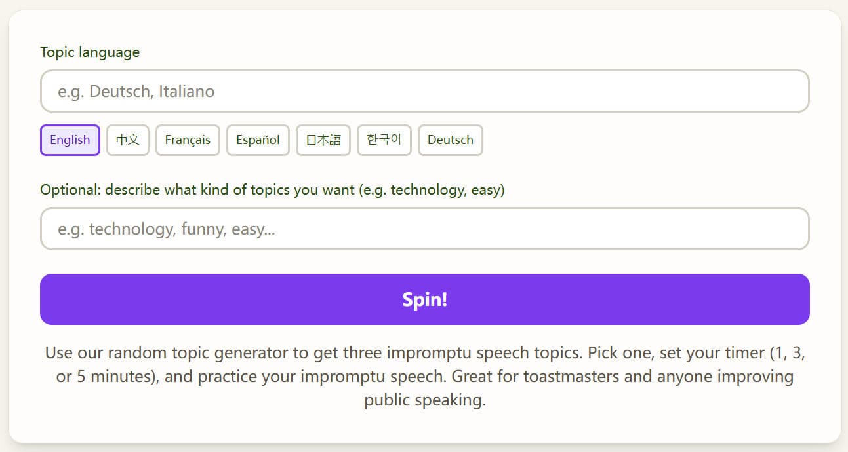This screenshot has width=848, height=452.
Task: Click the 'Topic language' label
Action: pos(90,52)
